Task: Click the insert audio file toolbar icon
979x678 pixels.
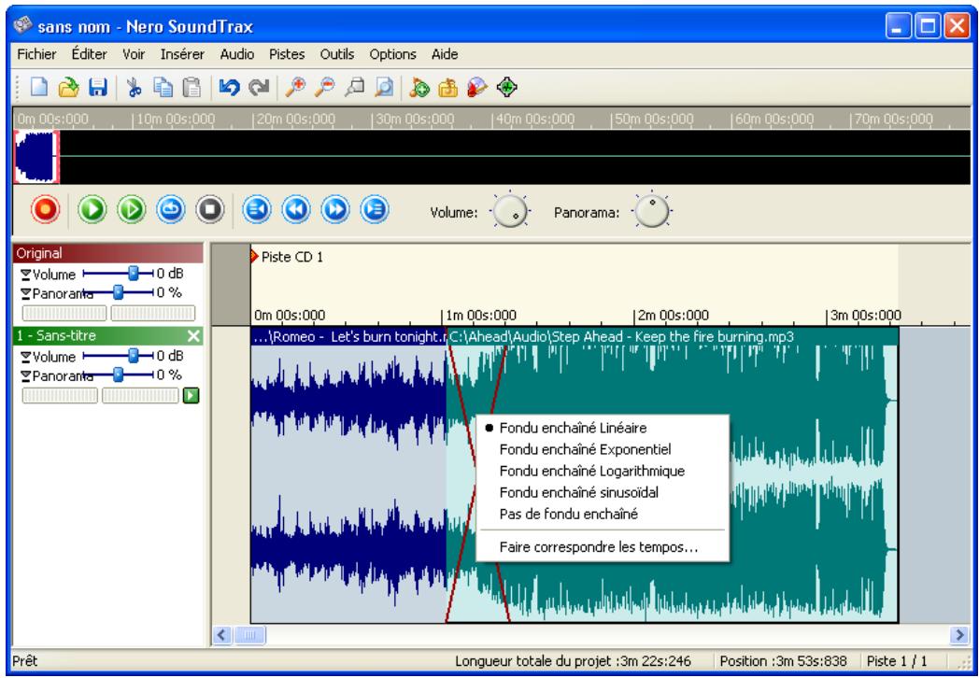Action: click(419, 88)
